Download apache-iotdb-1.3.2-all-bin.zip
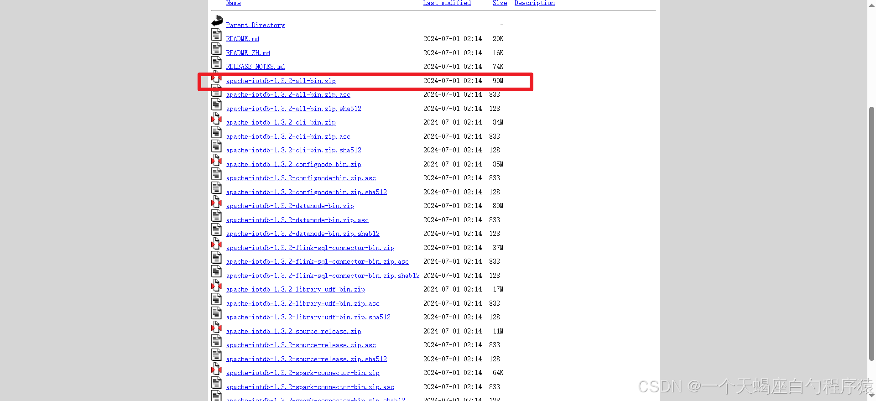Viewport: 876px width, 401px height. (x=281, y=81)
